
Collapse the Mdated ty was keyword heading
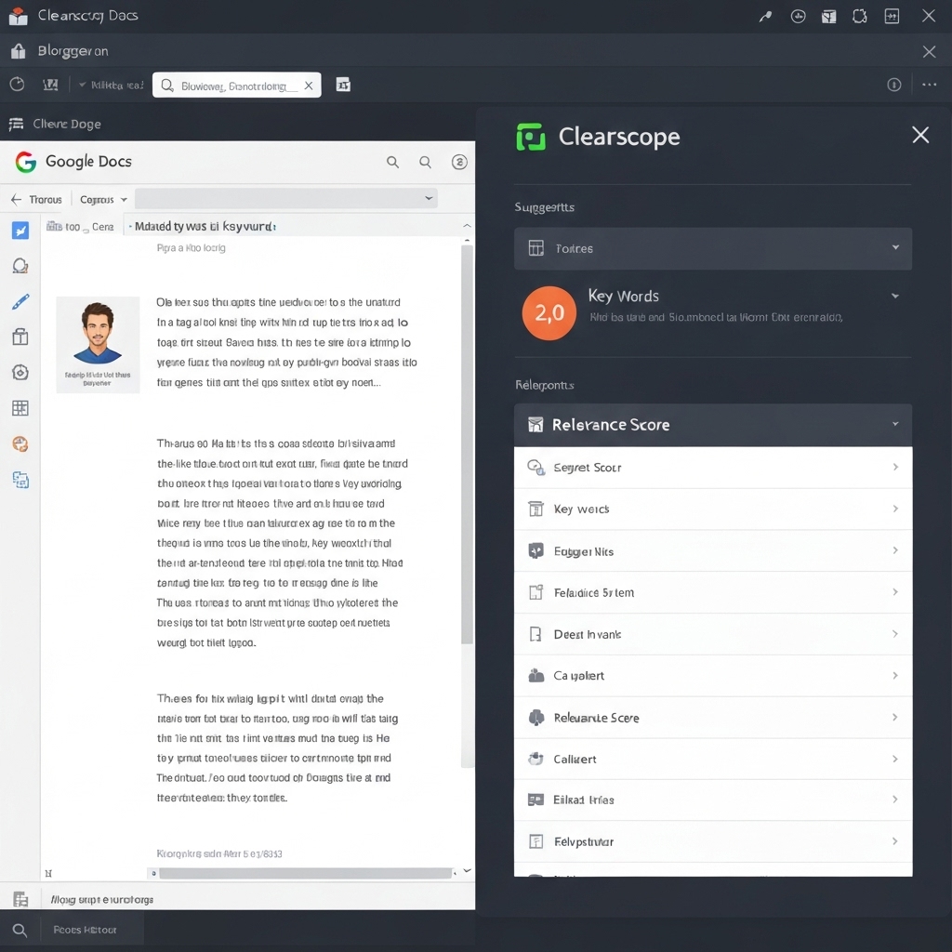click(467, 225)
